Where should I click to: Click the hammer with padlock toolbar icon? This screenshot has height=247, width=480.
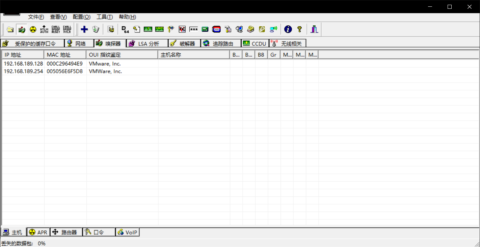pyautogui.click(x=228, y=29)
